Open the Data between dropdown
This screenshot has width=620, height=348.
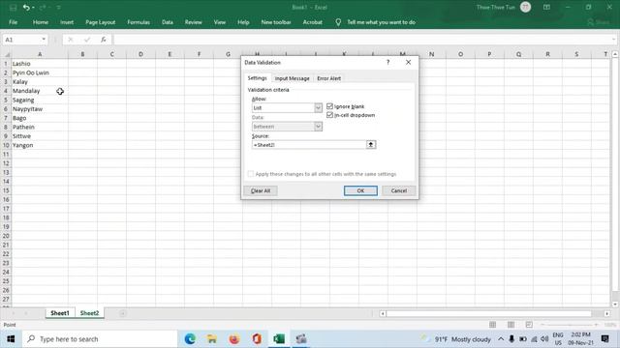[x=318, y=127]
